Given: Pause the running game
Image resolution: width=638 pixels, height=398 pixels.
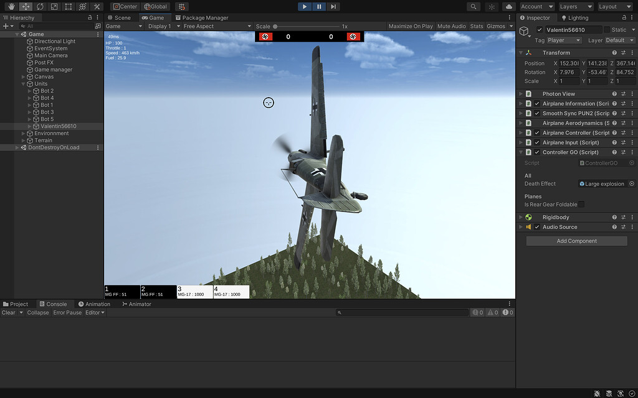Looking at the screenshot, I should [318, 6].
